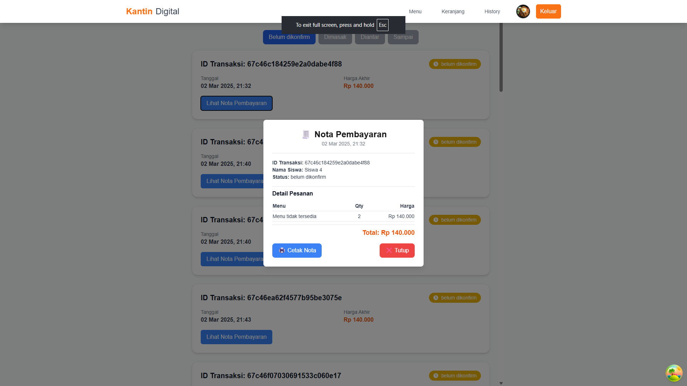Close the receipt with Tutup button
The width and height of the screenshot is (687, 386).
(397, 251)
